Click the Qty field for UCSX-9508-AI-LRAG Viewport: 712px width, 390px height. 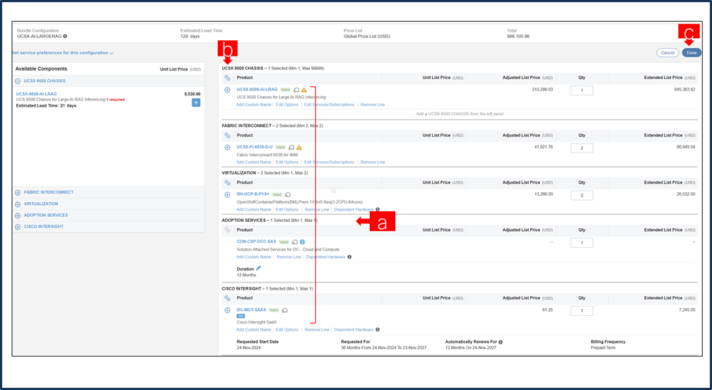(582, 90)
